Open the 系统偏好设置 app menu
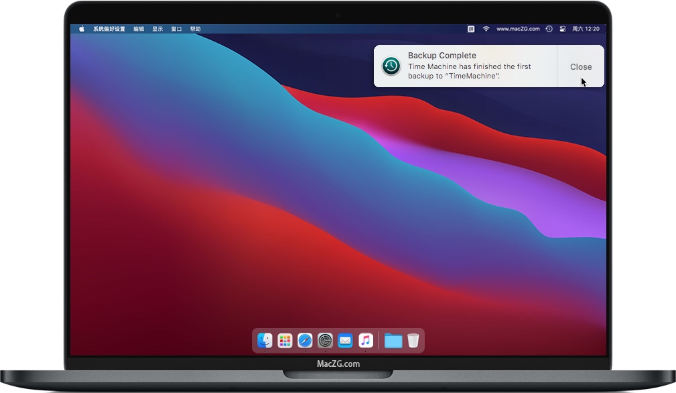 (x=109, y=29)
